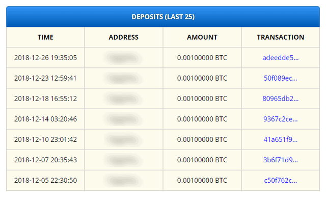The height and width of the screenshot is (197, 326).
Task: Open transaction link 50f089ec...
Action: pyautogui.click(x=280, y=78)
